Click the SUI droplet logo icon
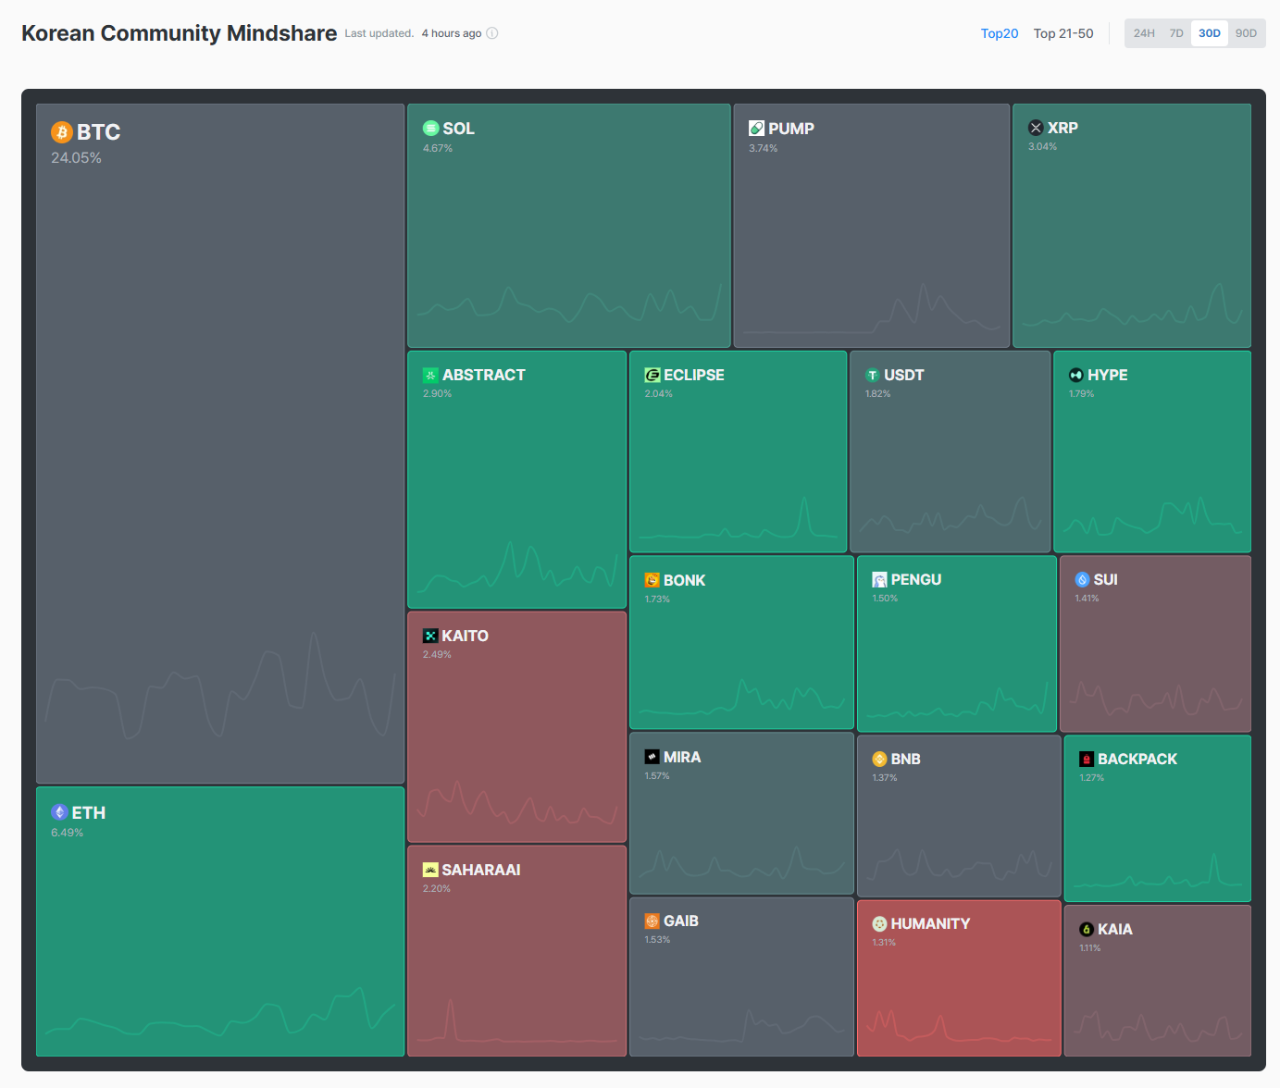 pyautogui.click(x=1082, y=579)
